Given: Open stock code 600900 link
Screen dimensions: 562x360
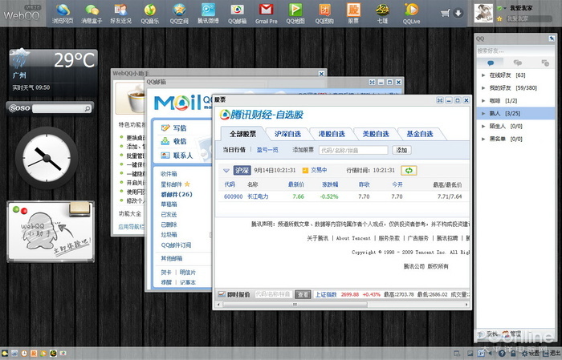Looking at the screenshot, I should tap(234, 196).
